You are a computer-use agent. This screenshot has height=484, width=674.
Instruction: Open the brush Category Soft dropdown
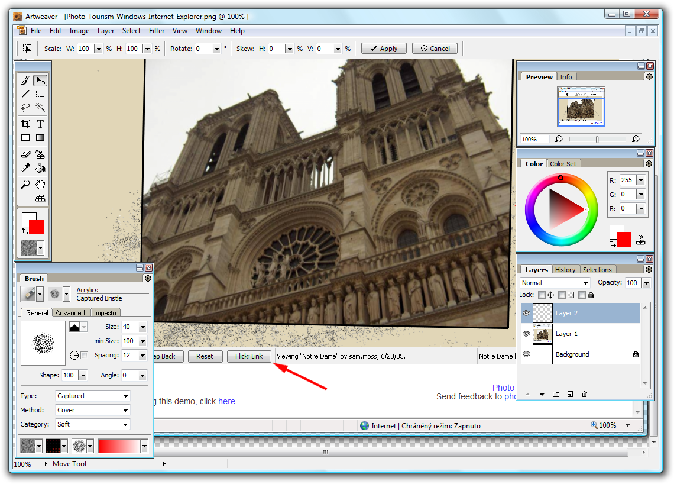pos(92,424)
